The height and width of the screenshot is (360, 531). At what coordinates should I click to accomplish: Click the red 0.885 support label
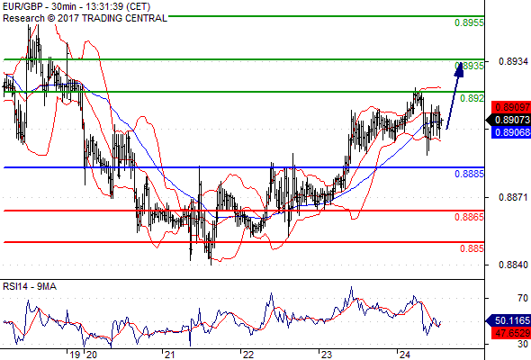point(472,248)
